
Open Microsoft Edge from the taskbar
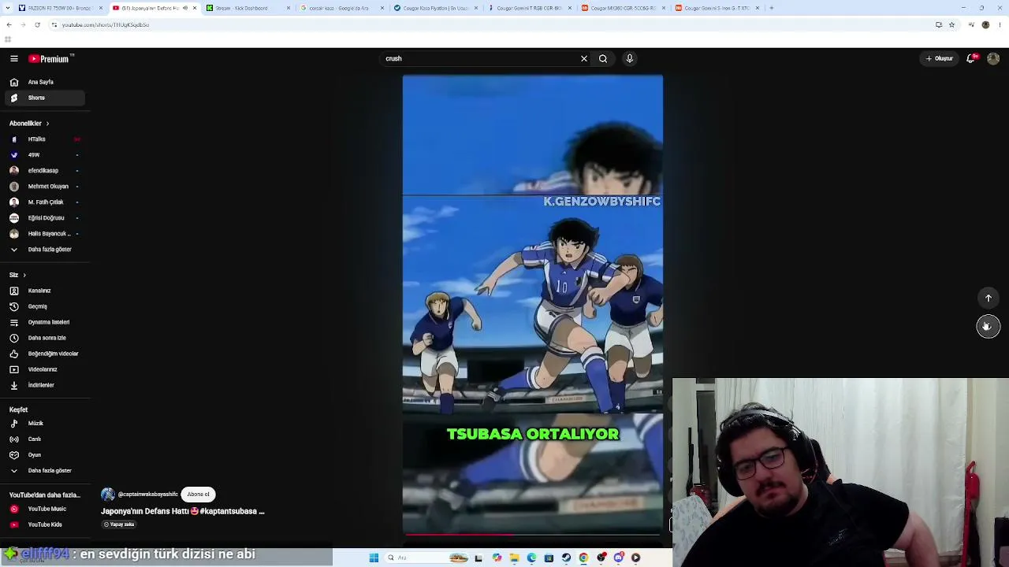531,558
